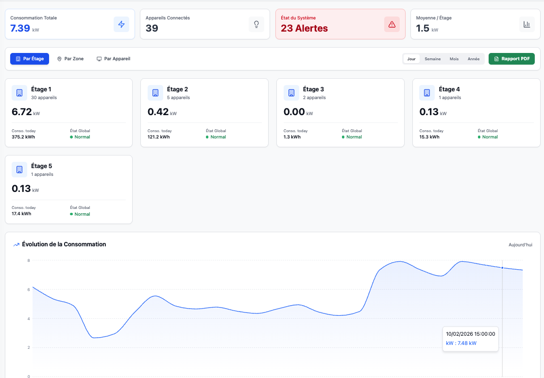Click the data point marker on the consumption chart
This screenshot has height=378, width=544.
pyautogui.click(x=502, y=268)
